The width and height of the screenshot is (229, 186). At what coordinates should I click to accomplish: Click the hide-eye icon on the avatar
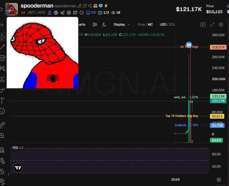click(7, 4)
